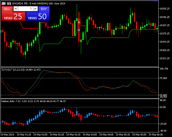Click the 18562 sell price panel
The height and width of the screenshot is (137, 172).
13,16
